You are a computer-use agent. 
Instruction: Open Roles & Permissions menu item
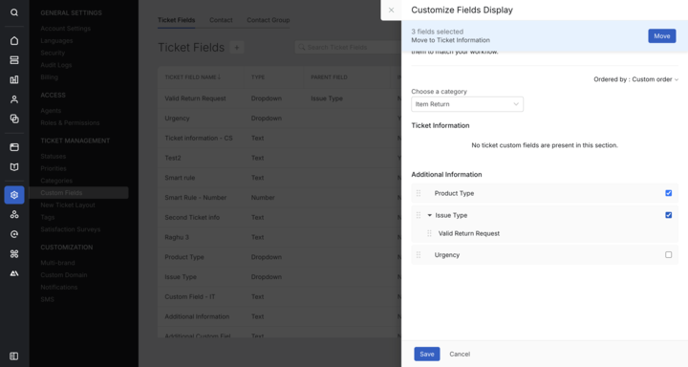(70, 123)
